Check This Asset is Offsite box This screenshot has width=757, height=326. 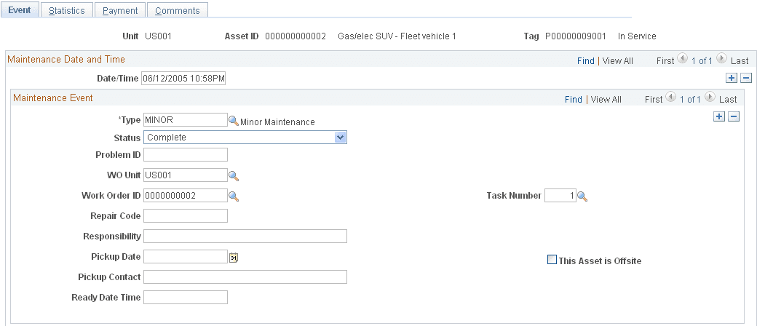point(552,260)
